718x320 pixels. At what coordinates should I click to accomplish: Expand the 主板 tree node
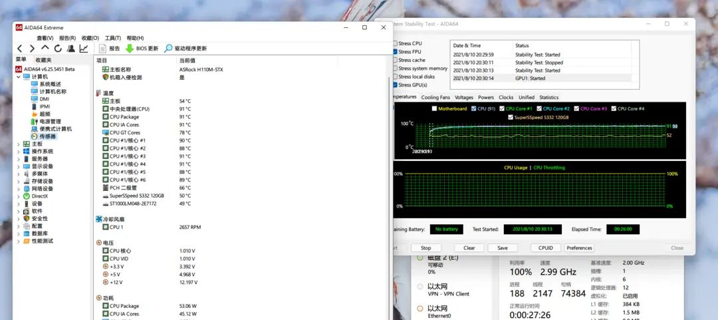click(19, 144)
